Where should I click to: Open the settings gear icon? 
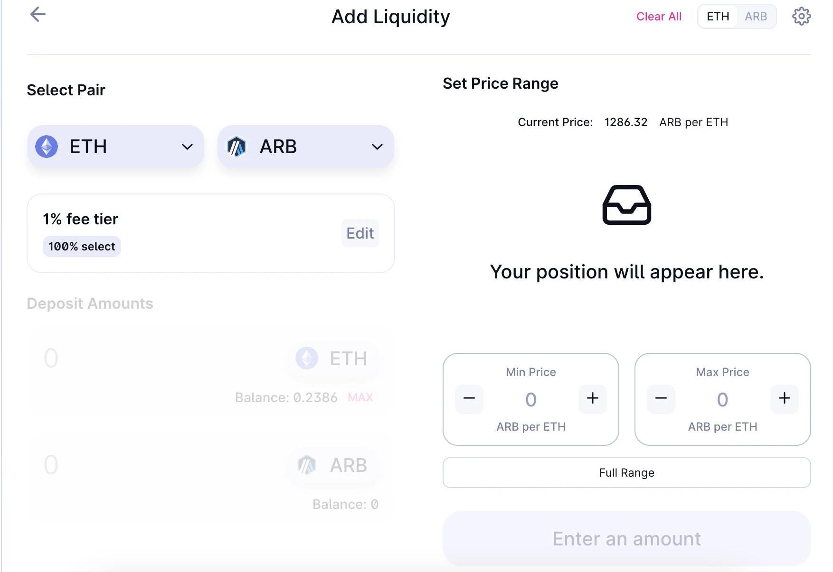801,16
